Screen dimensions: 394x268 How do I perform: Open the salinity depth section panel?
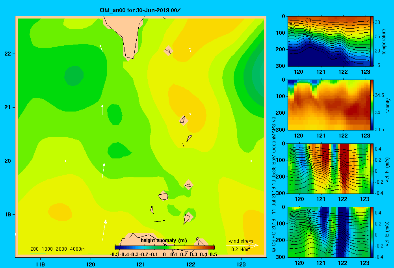[x=329, y=105]
